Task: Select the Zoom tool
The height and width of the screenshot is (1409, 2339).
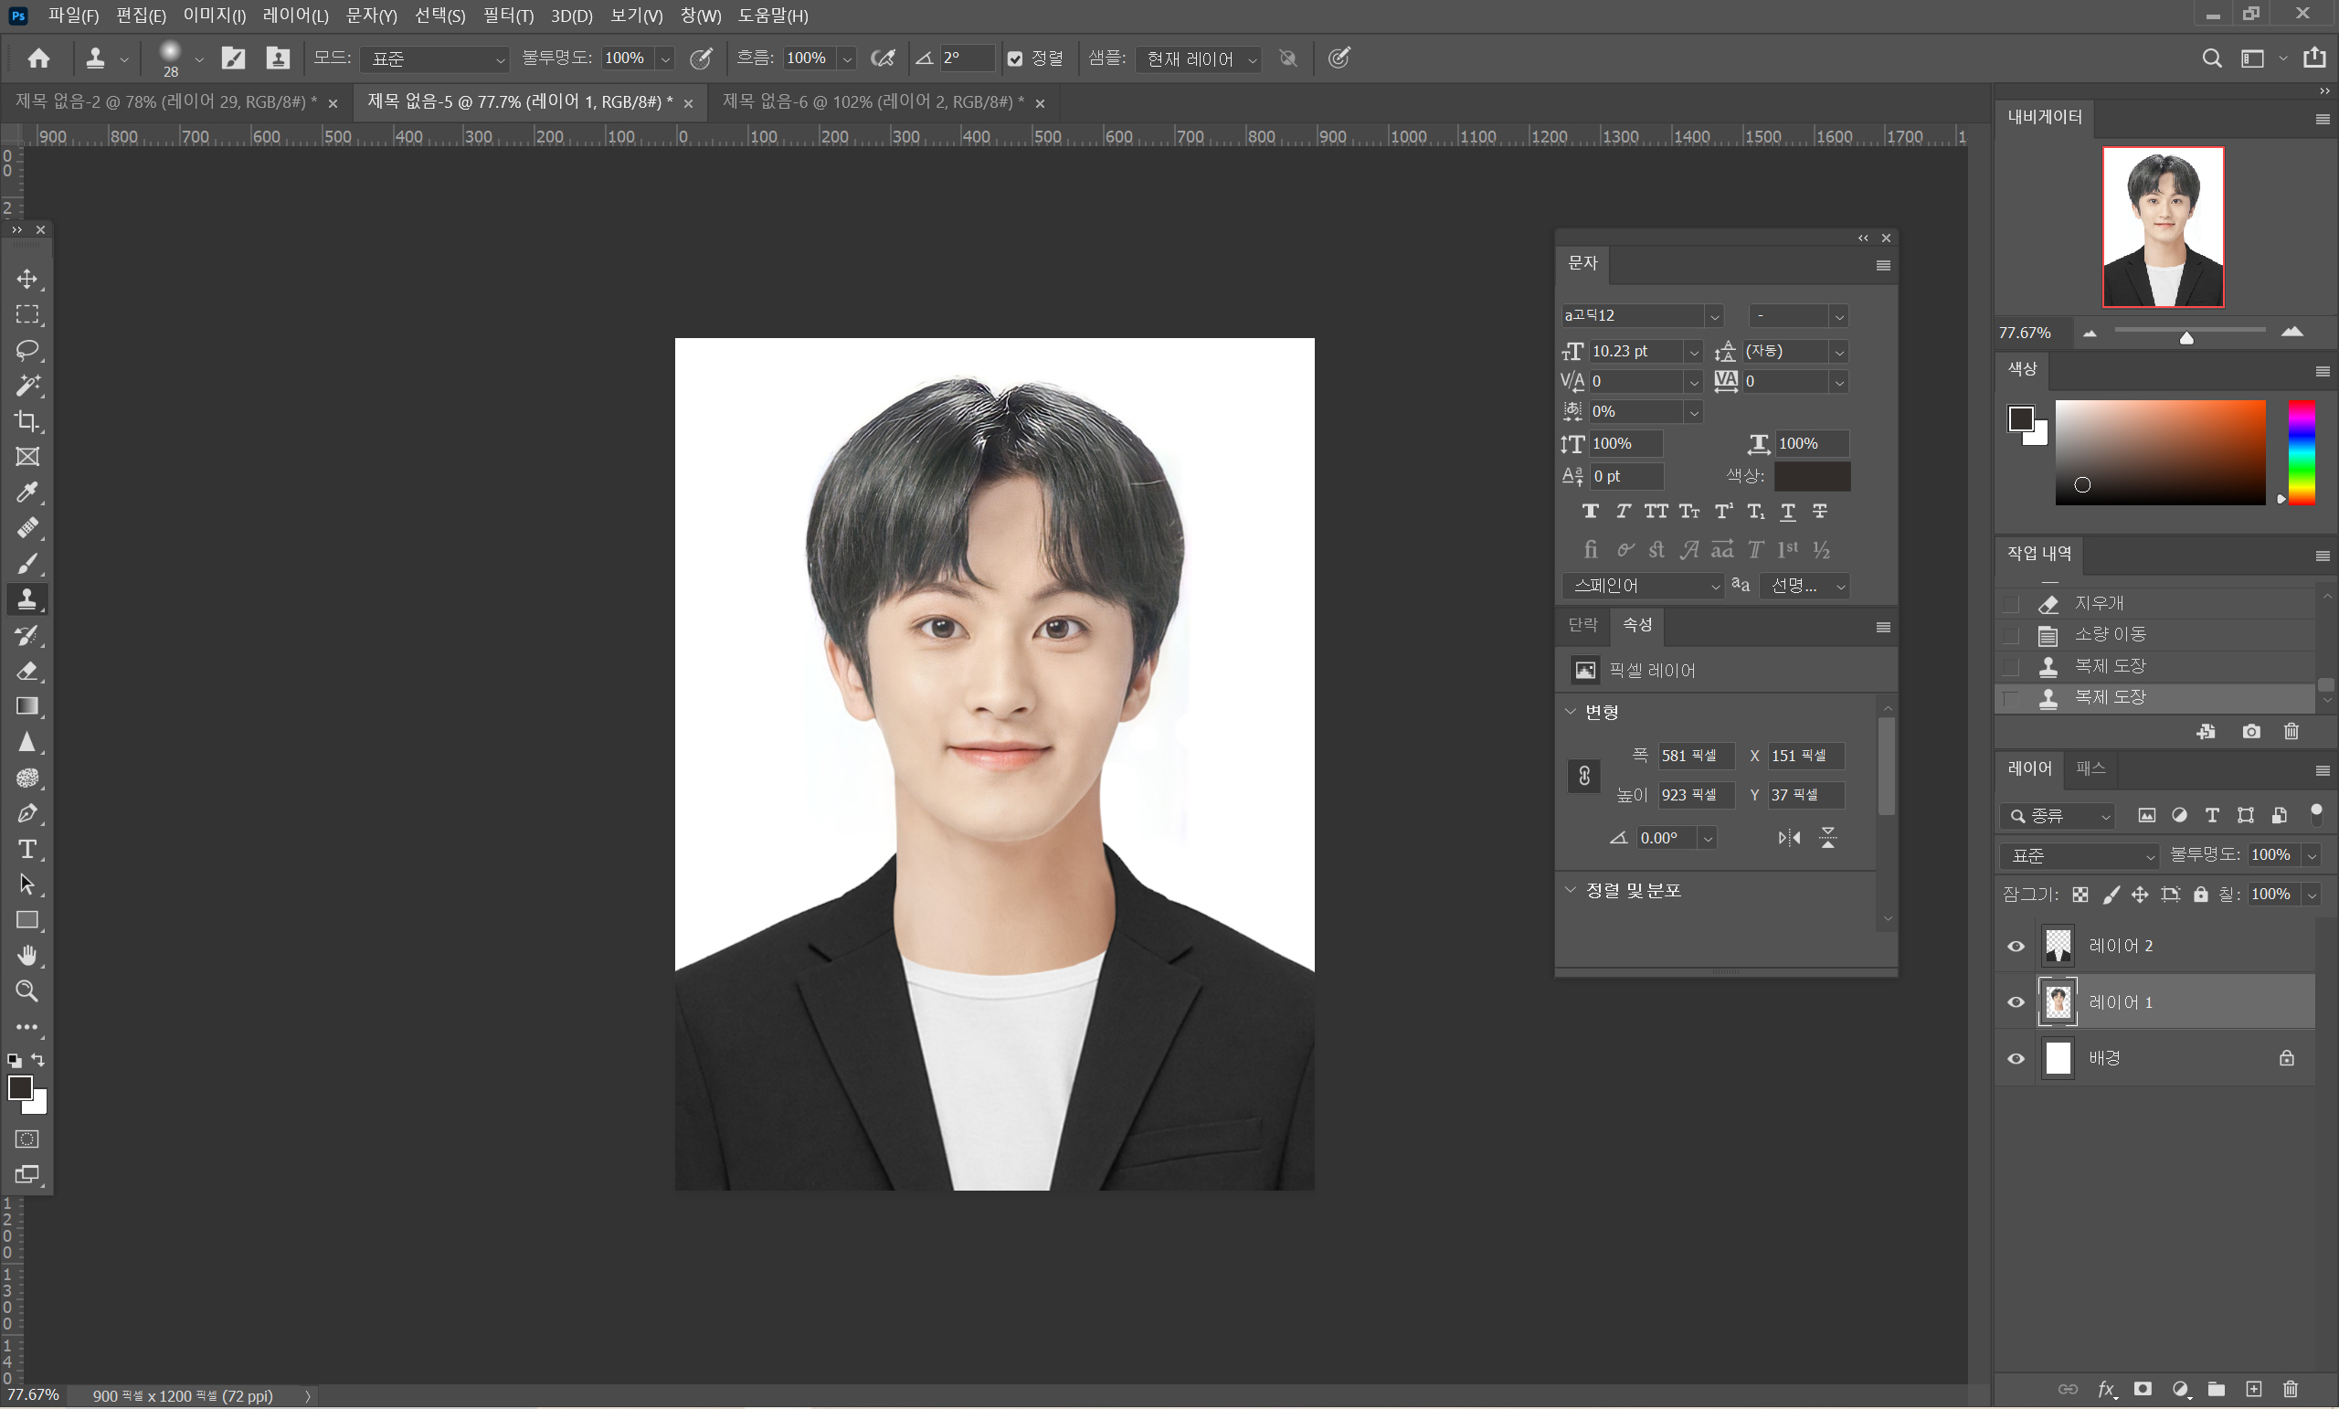Action: coord(26,991)
